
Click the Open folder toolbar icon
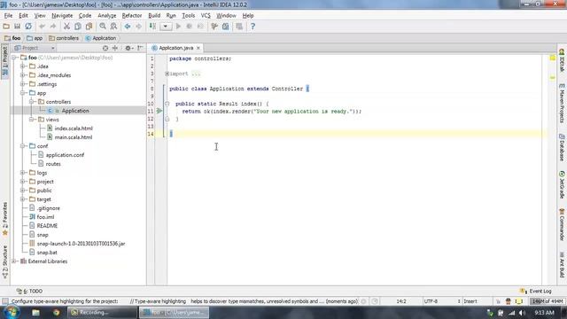pos(6,27)
